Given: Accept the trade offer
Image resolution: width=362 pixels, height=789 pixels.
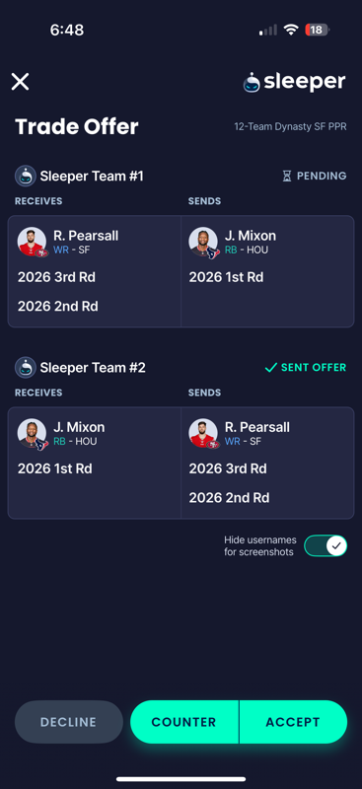Looking at the screenshot, I should click(x=293, y=722).
